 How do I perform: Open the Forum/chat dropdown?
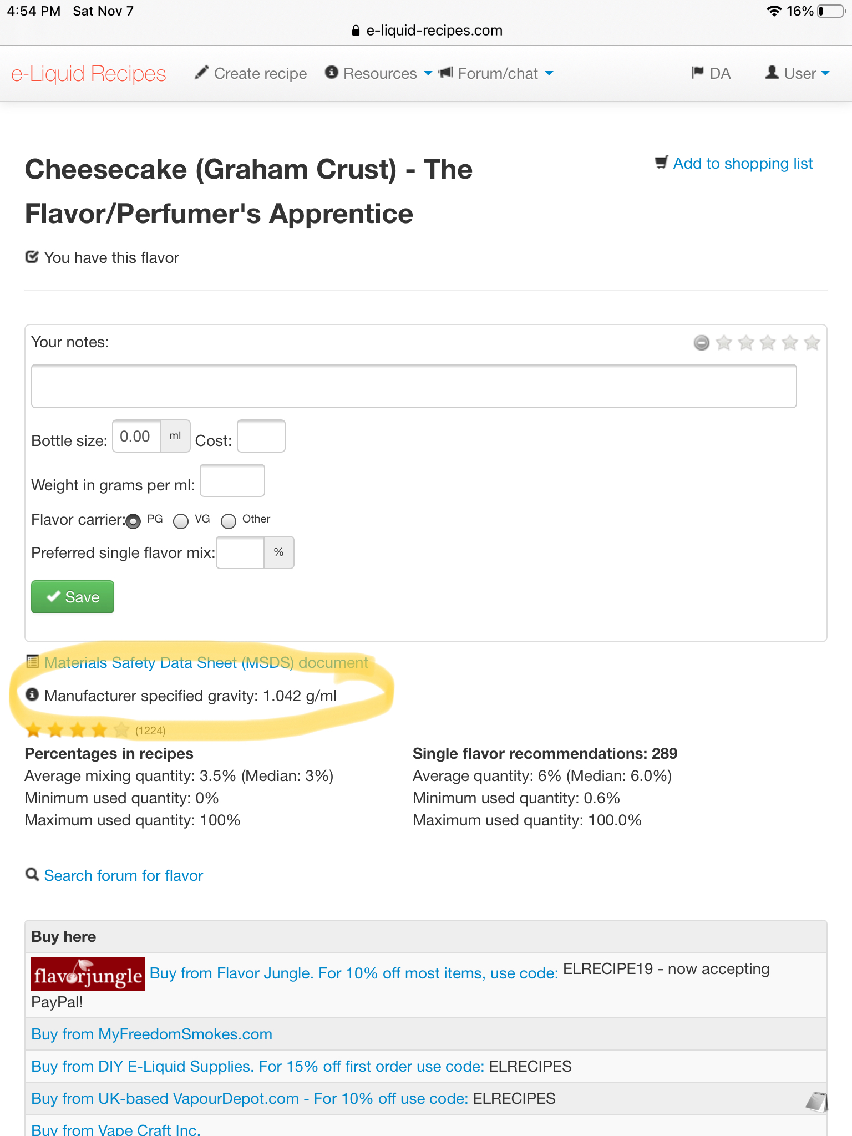pyautogui.click(x=496, y=73)
